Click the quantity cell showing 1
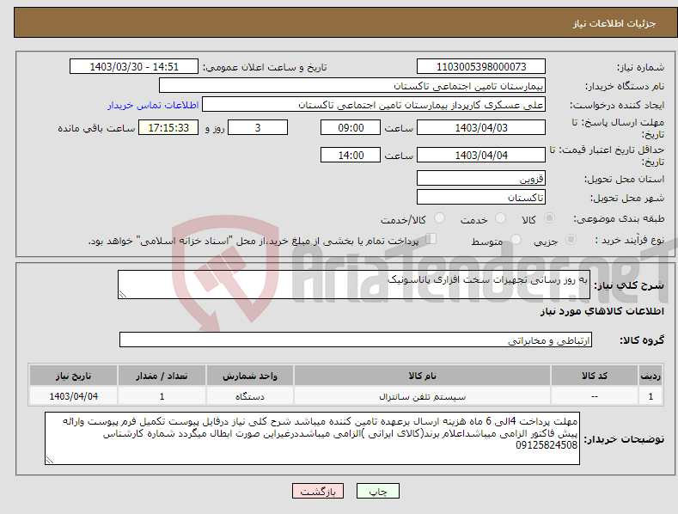678x514 pixels. tap(162, 396)
